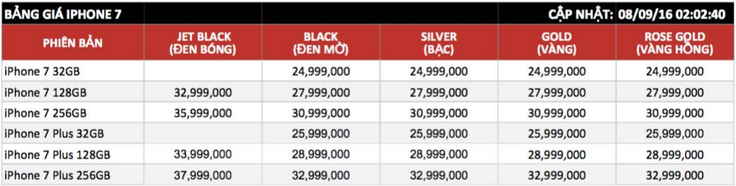
Task: Click the iPhone 7 256GB row label
Action: tap(45, 113)
